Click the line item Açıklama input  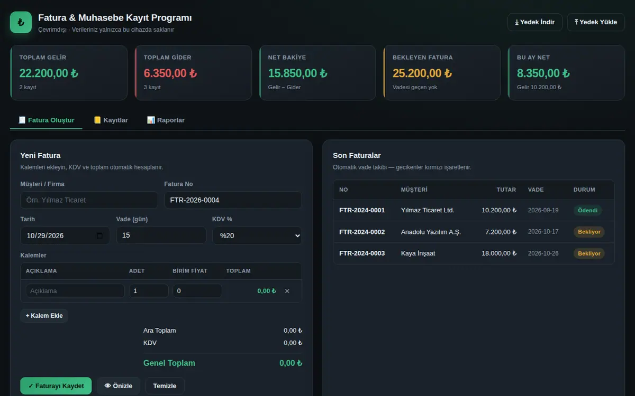[75, 291]
